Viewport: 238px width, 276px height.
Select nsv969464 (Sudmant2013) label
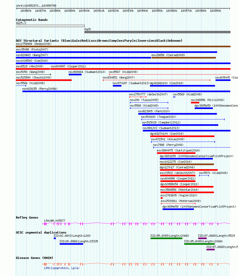[x=87, y=72]
